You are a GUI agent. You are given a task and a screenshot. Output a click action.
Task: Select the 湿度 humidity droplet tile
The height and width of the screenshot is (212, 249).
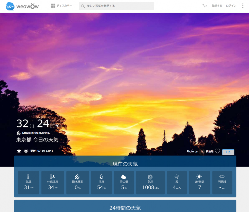(101, 182)
